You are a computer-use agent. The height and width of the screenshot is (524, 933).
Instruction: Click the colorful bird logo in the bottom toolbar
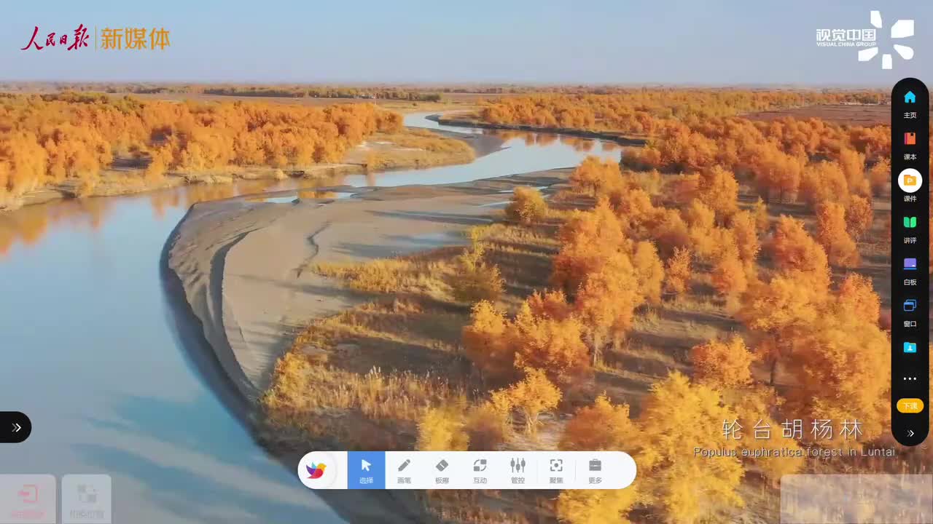pyautogui.click(x=316, y=470)
